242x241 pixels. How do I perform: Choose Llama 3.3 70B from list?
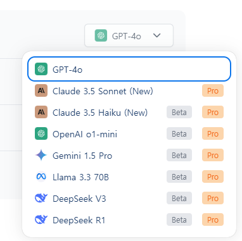pyautogui.click(x=129, y=177)
